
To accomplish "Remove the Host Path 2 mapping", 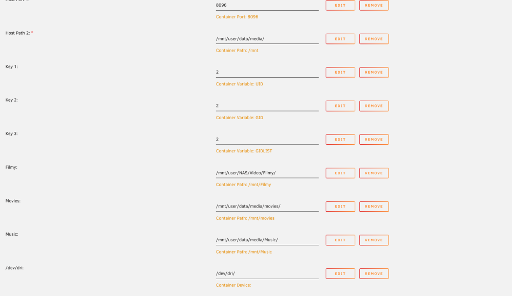I will point(374,39).
